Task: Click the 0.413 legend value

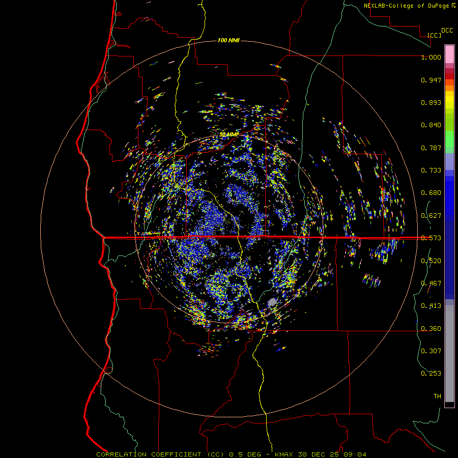Action: coord(431,306)
